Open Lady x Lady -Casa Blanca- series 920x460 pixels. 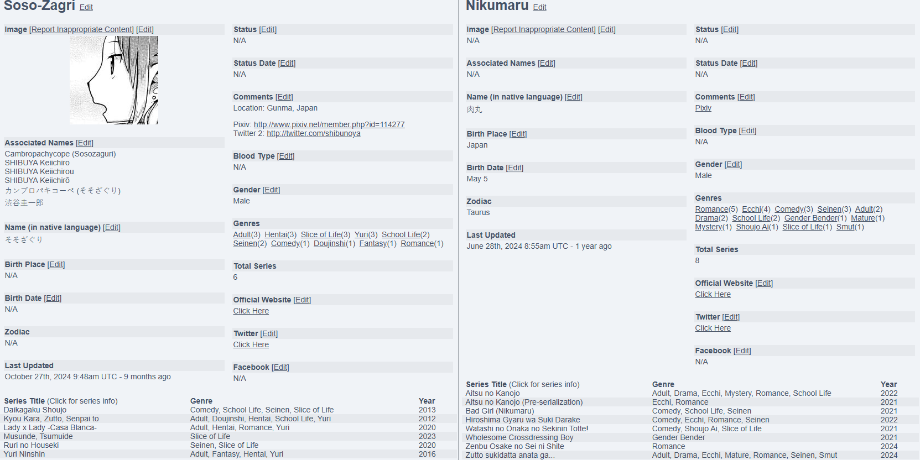[50, 427]
